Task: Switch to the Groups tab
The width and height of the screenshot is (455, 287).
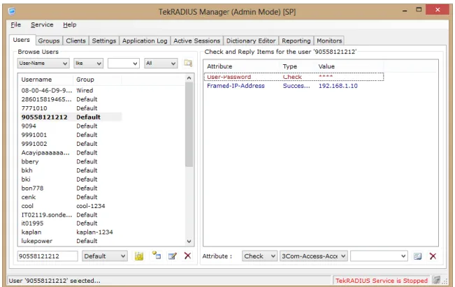Action: (x=49, y=41)
